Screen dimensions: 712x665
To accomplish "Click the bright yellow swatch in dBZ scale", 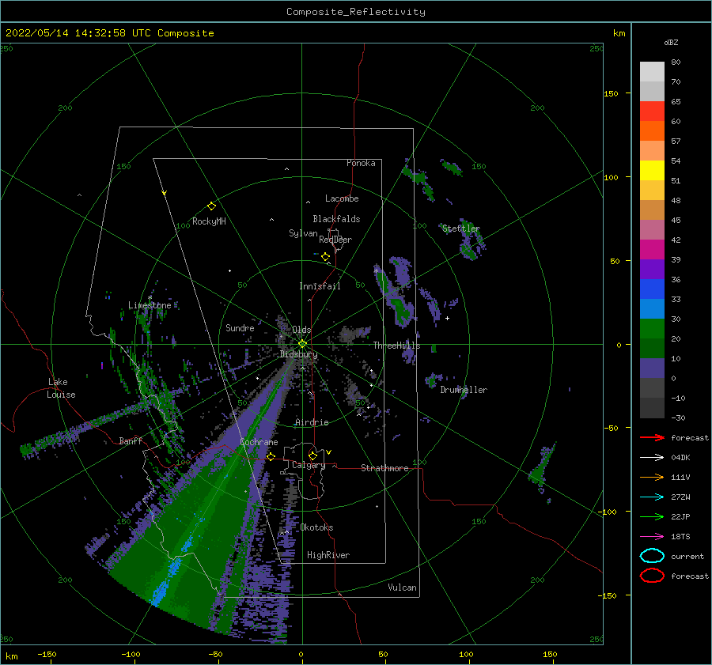I will click(652, 171).
